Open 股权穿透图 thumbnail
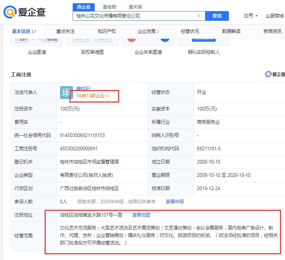The image size is (285, 260). click(92, 42)
